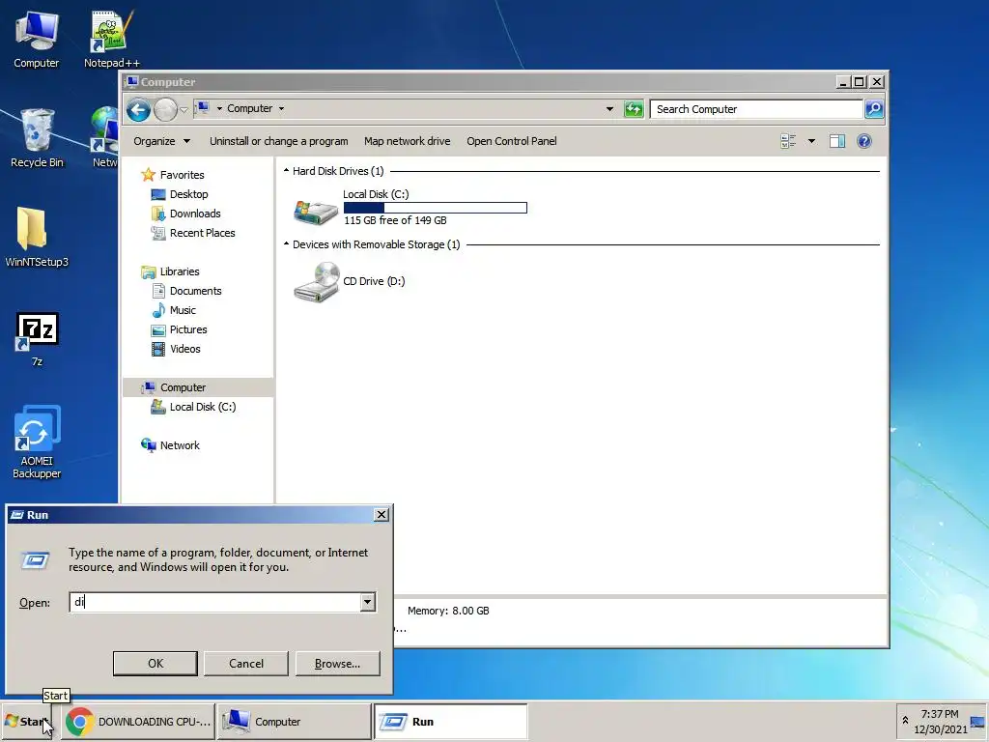Open the recent pages dropdown beside Forward
The width and height of the screenshot is (989, 742).
(184, 110)
